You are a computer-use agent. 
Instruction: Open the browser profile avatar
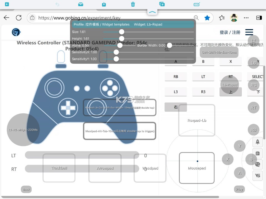coord(234,18)
